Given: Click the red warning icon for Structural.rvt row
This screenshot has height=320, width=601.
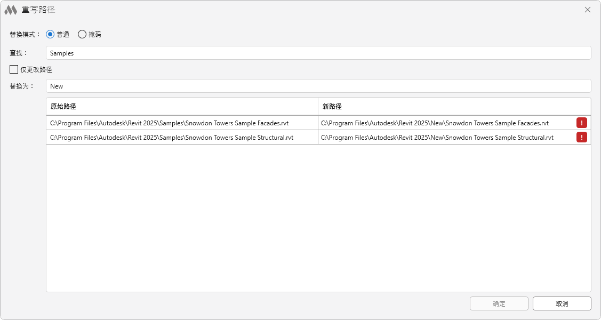Looking at the screenshot, I should [581, 137].
